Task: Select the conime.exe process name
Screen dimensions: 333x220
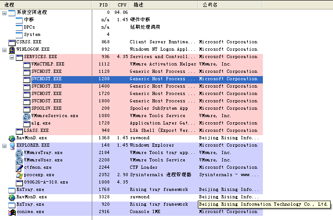Action: pos(30,212)
